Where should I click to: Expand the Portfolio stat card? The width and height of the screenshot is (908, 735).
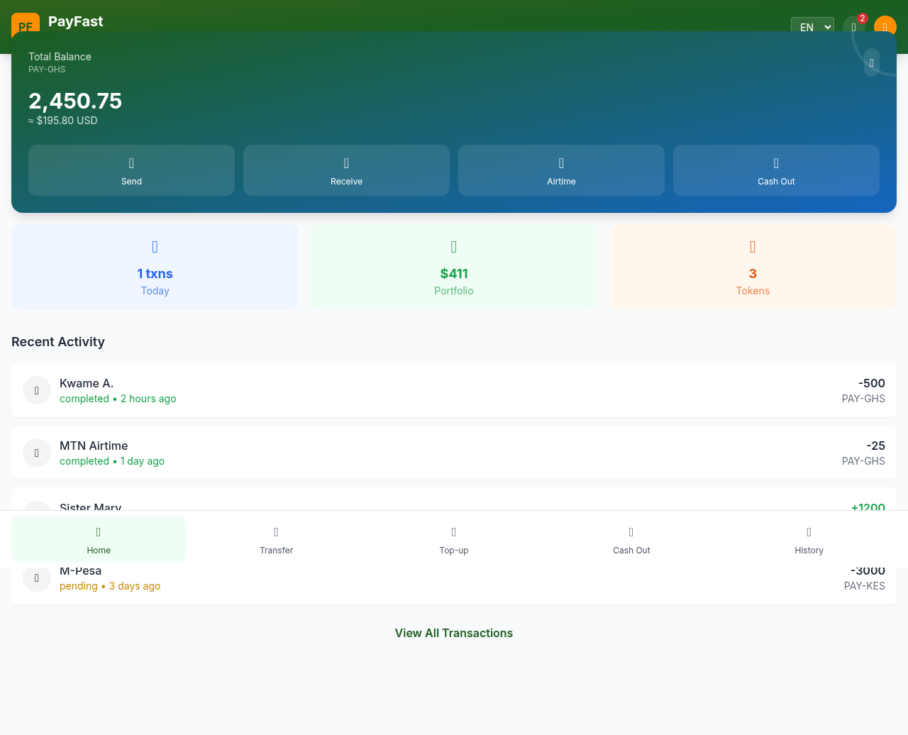[453, 267]
